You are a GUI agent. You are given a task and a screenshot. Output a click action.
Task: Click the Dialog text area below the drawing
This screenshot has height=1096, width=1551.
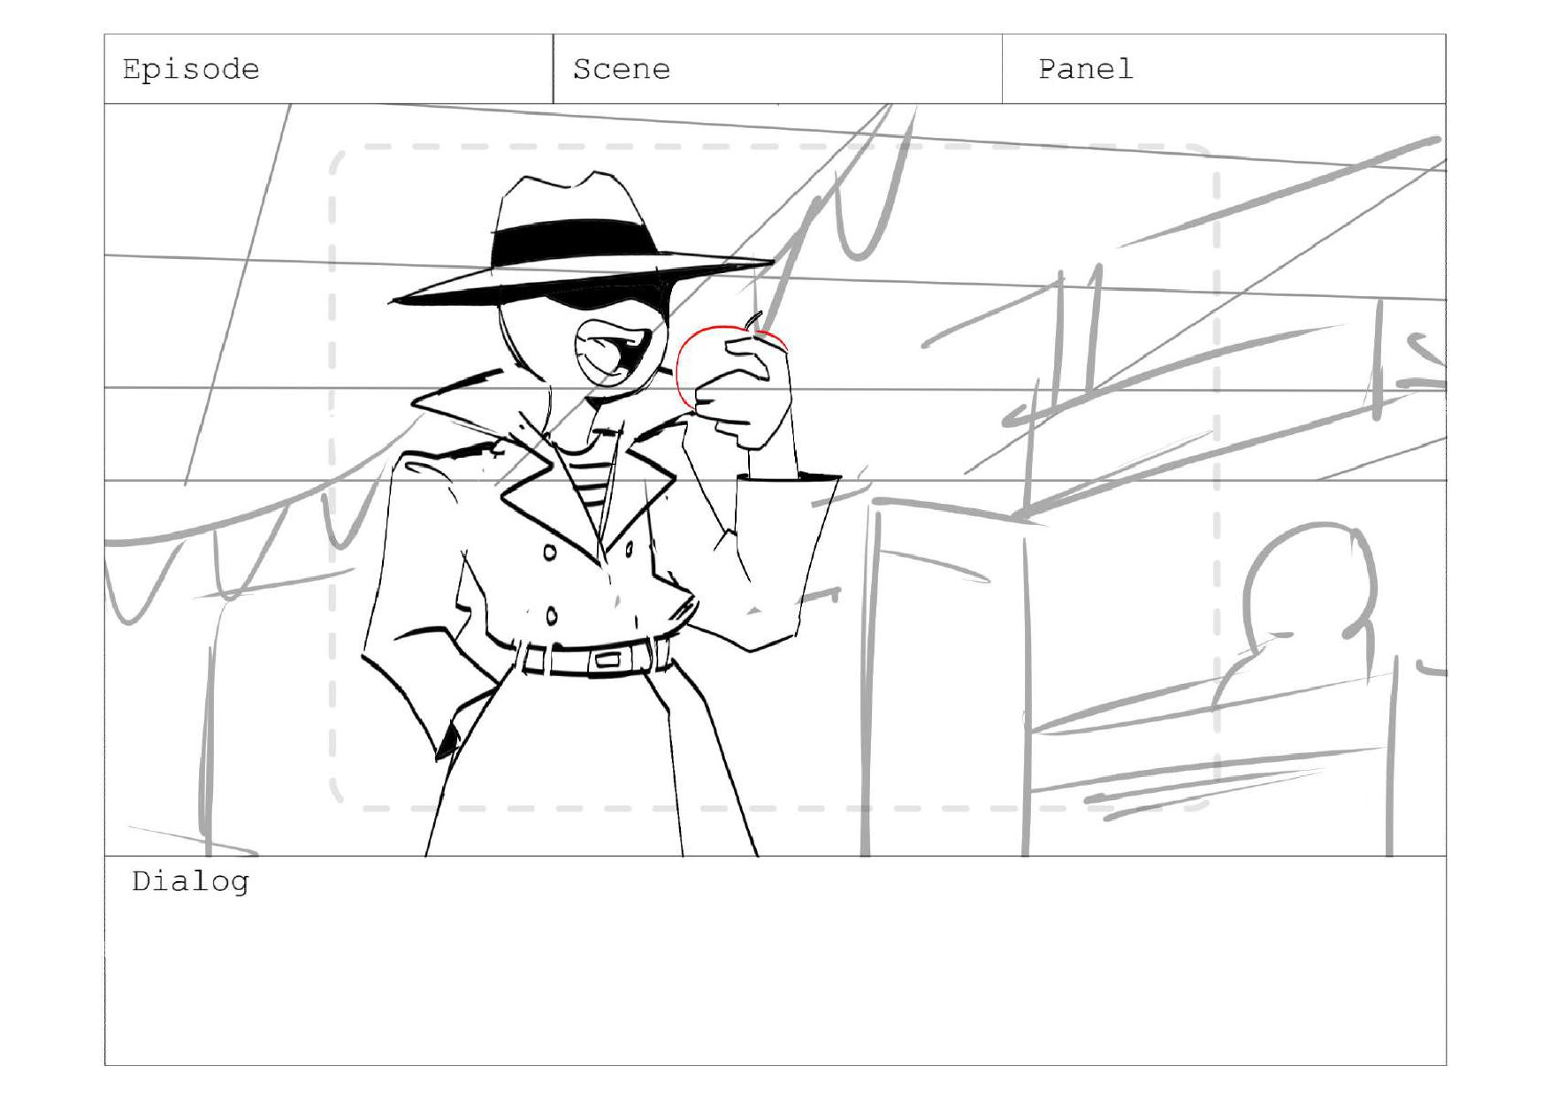coord(775,961)
